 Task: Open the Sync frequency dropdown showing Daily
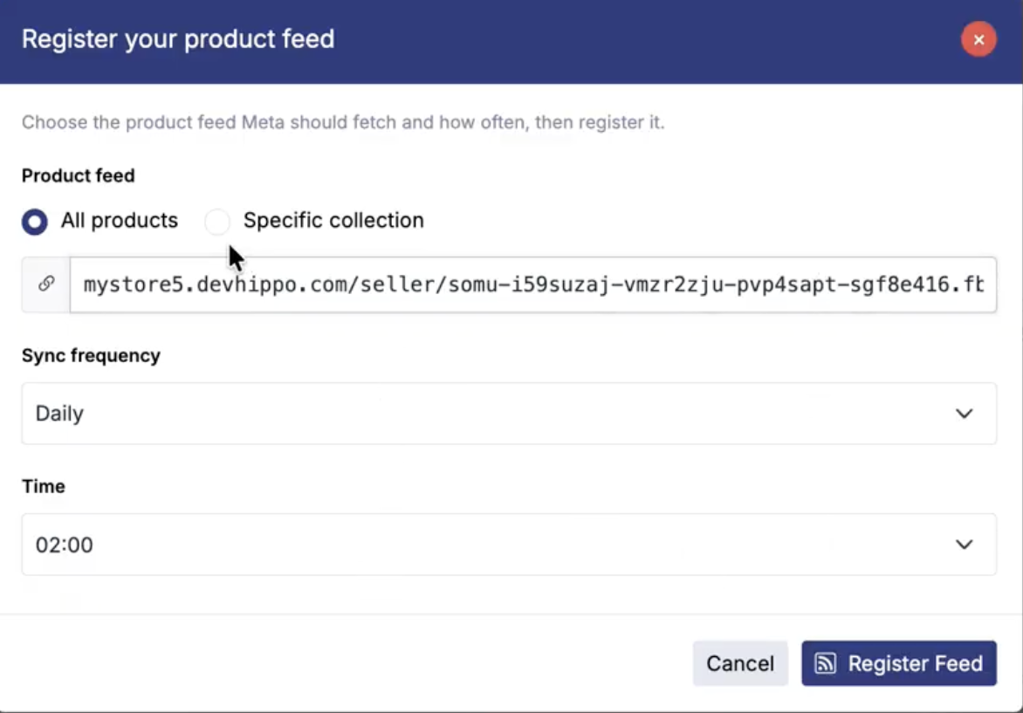coord(509,414)
